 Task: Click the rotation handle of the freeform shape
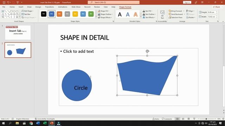pos(147,51)
